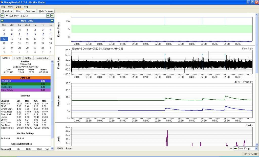
Task: Click the graph area scroll-down arrow
Action: click(x=257, y=145)
